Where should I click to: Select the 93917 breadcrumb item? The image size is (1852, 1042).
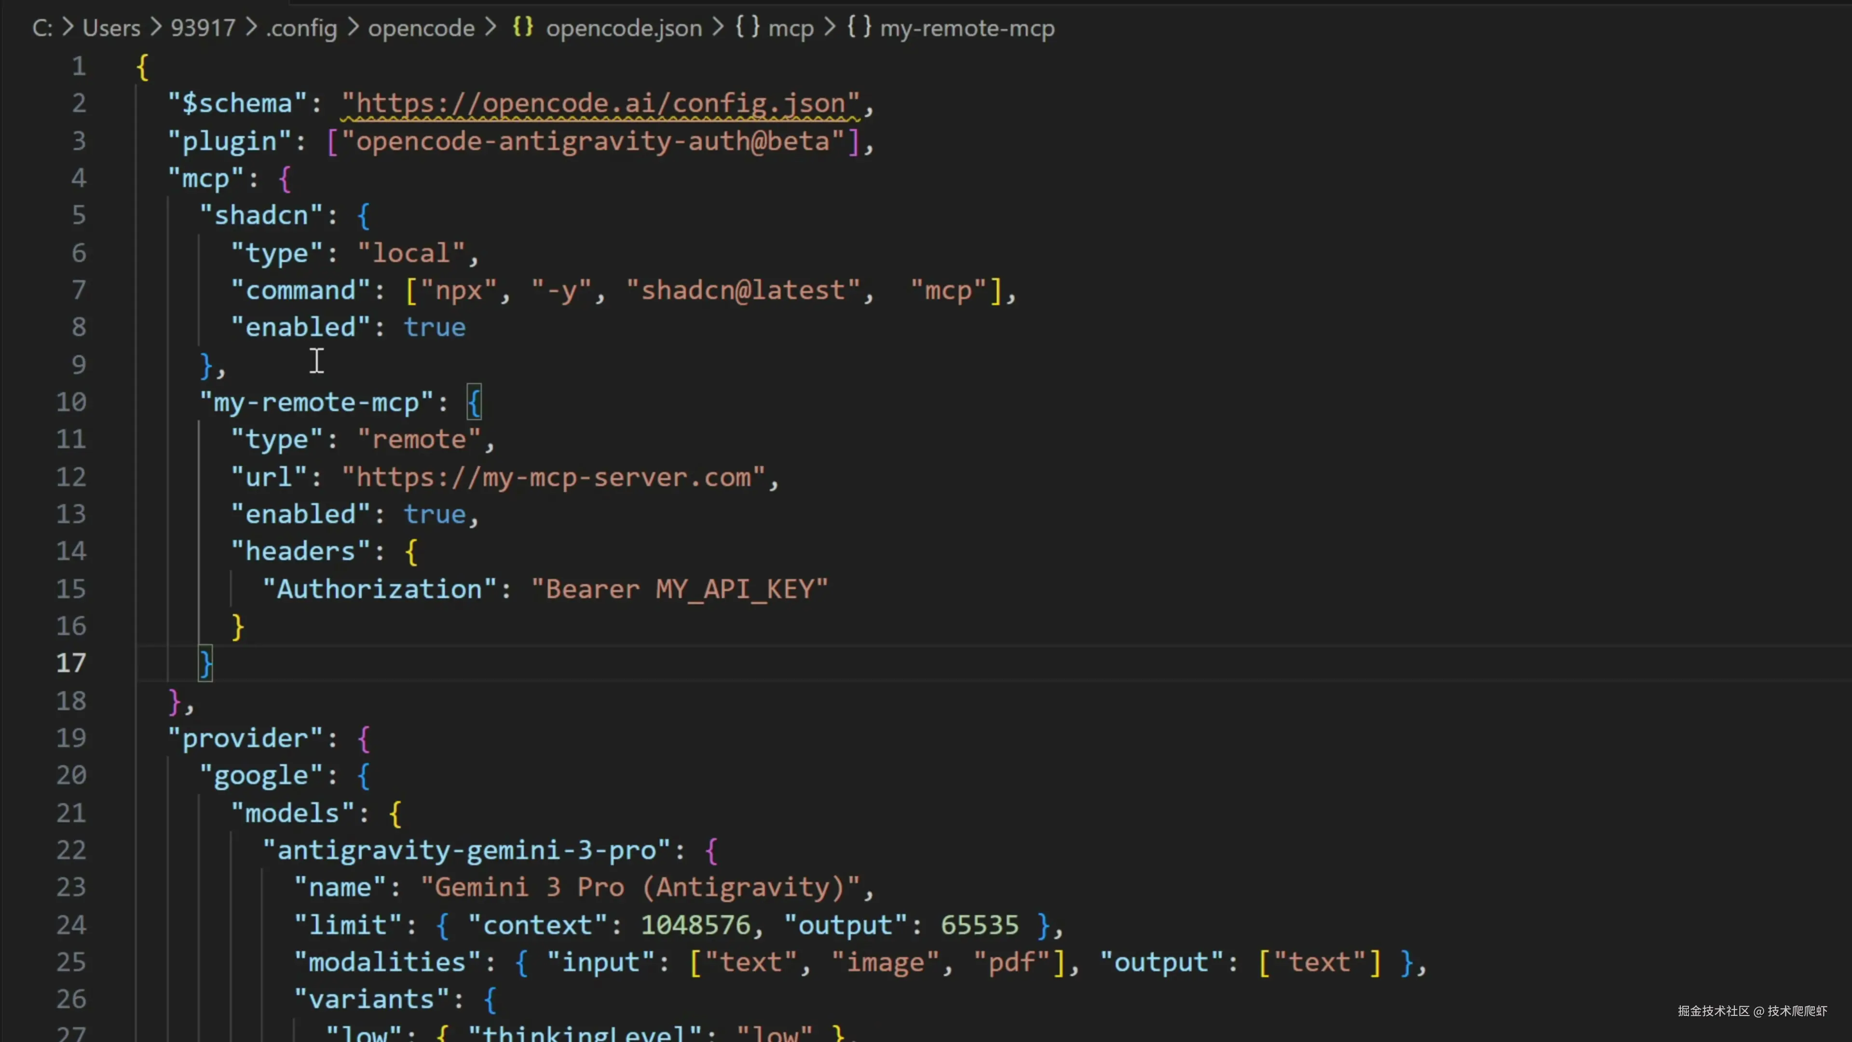pyautogui.click(x=203, y=28)
